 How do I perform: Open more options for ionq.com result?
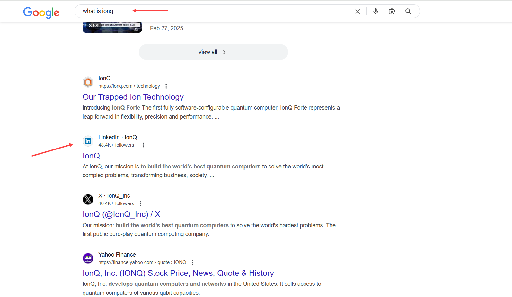point(166,86)
